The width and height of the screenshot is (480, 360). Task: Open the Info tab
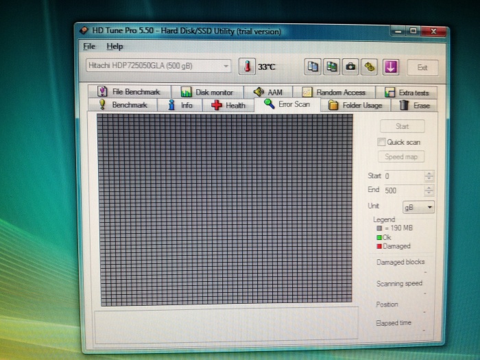(180, 105)
